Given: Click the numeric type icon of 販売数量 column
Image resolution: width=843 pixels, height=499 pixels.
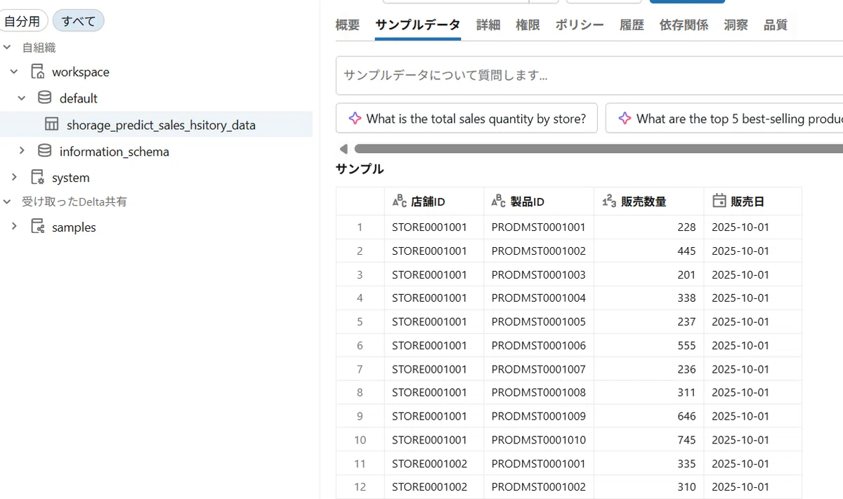Looking at the screenshot, I should (x=609, y=202).
